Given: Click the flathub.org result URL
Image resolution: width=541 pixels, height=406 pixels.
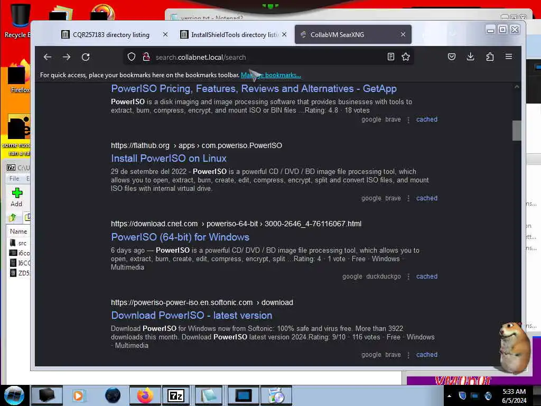Looking at the screenshot, I should [197, 146].
